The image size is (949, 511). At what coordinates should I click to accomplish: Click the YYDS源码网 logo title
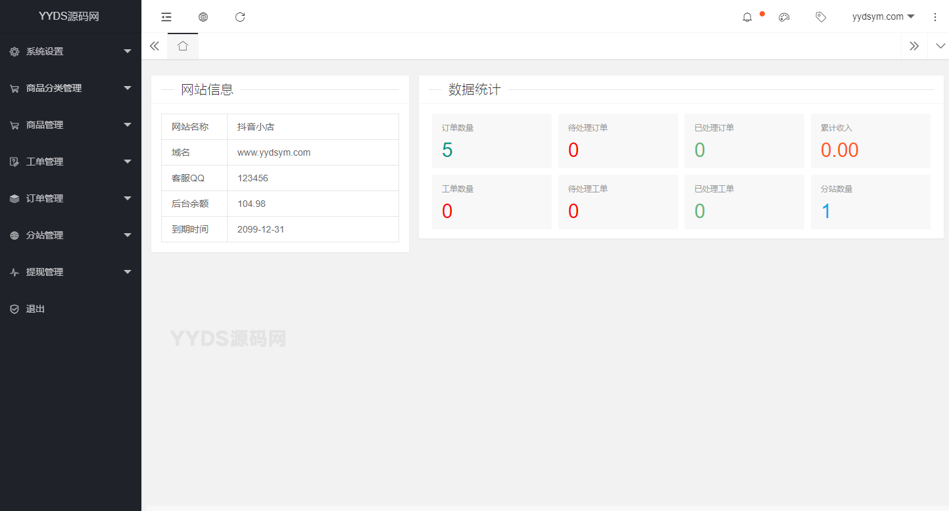click(x=69, y=16)
